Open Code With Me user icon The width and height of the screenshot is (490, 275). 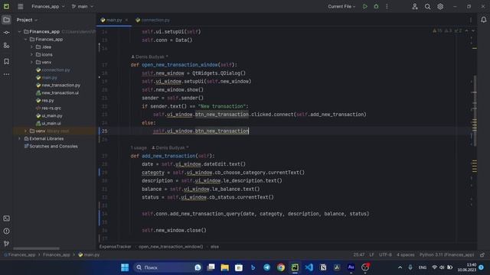(x=415, y=6)
